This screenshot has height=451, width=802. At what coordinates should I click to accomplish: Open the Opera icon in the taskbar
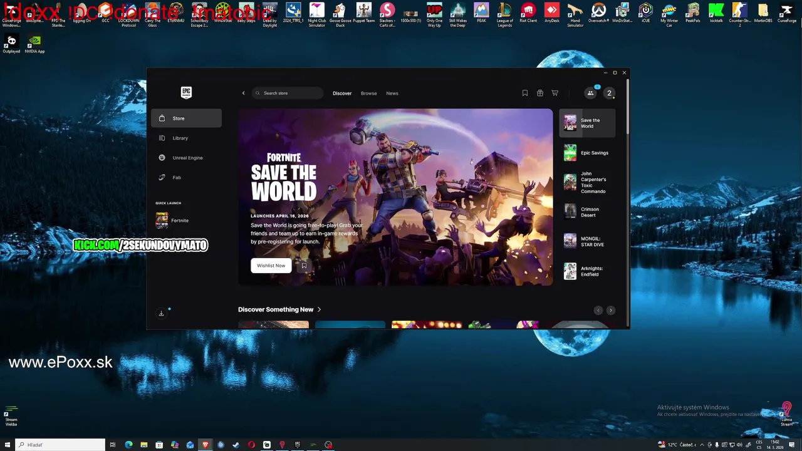coord(251,445)
